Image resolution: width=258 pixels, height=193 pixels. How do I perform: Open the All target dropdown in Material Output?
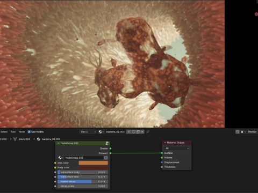point(177,149)
